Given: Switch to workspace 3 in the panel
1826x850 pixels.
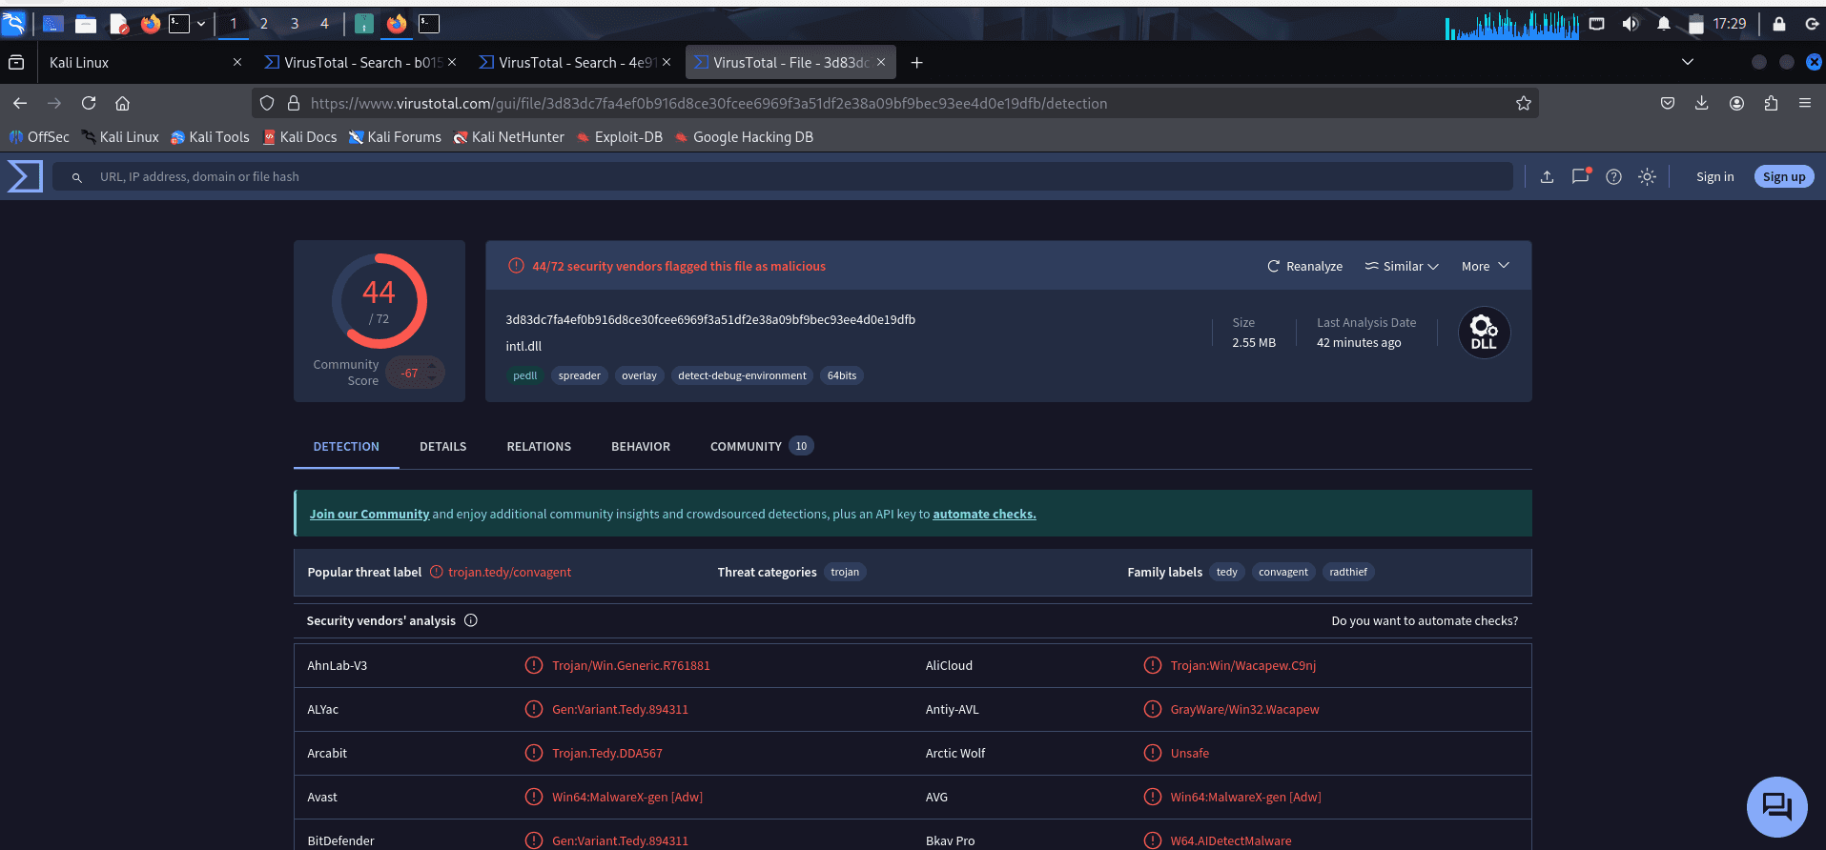Looking at the screenshot, I should pyautogui.click(x=295, y=24).
